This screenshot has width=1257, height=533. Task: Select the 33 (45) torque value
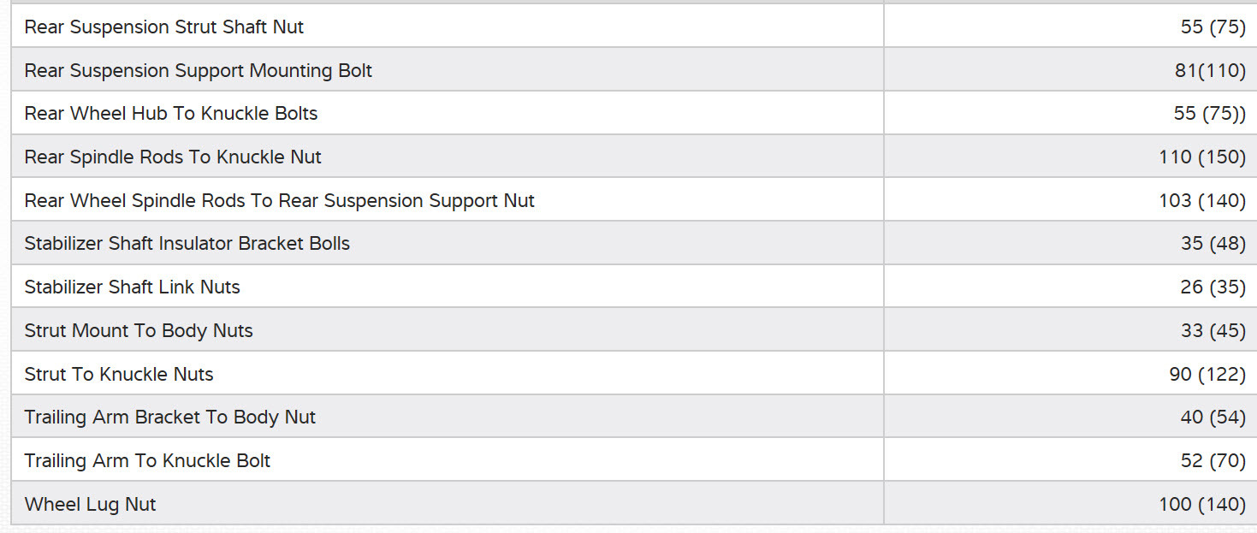click(1213, 331)
